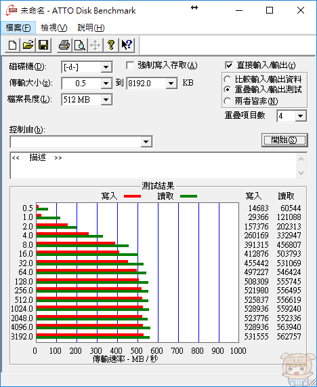Click the red 寫入 legend swatch
This screenshot has height=387, width=317.
(133, 196)
